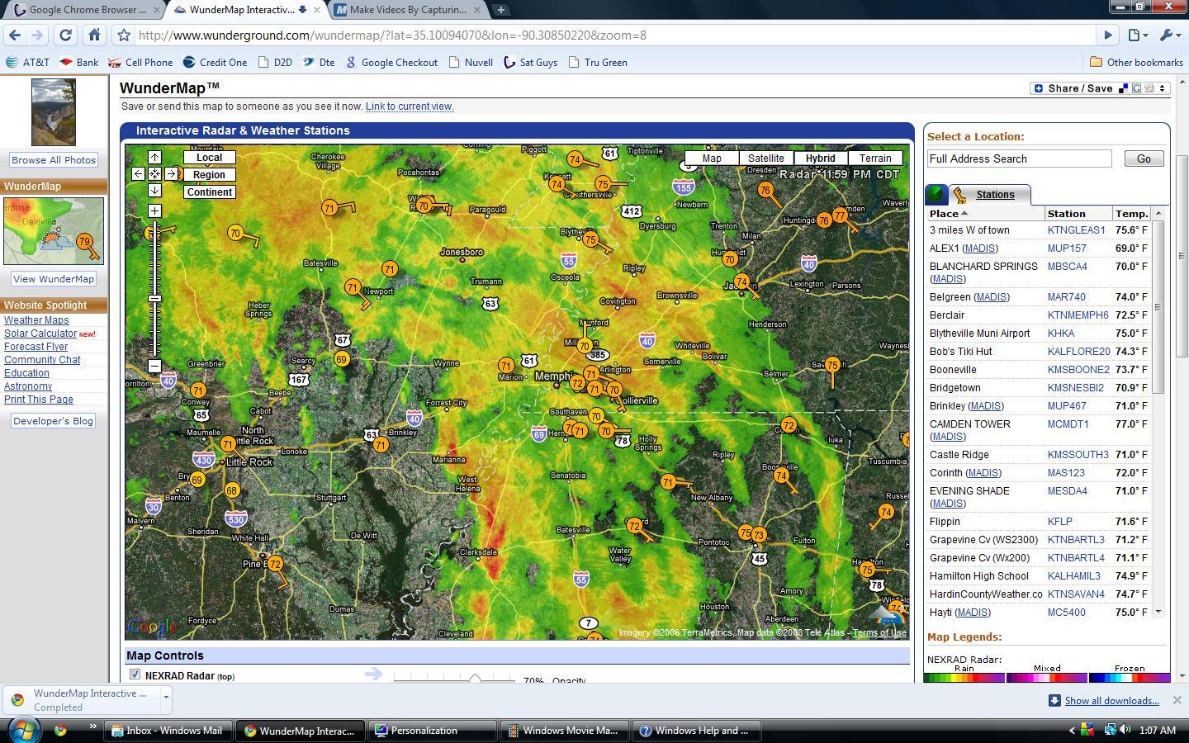Zoom out with the map minus button
Viewport: 1189px width, 743px height.
pyautogui.click(x=154, y=366)
